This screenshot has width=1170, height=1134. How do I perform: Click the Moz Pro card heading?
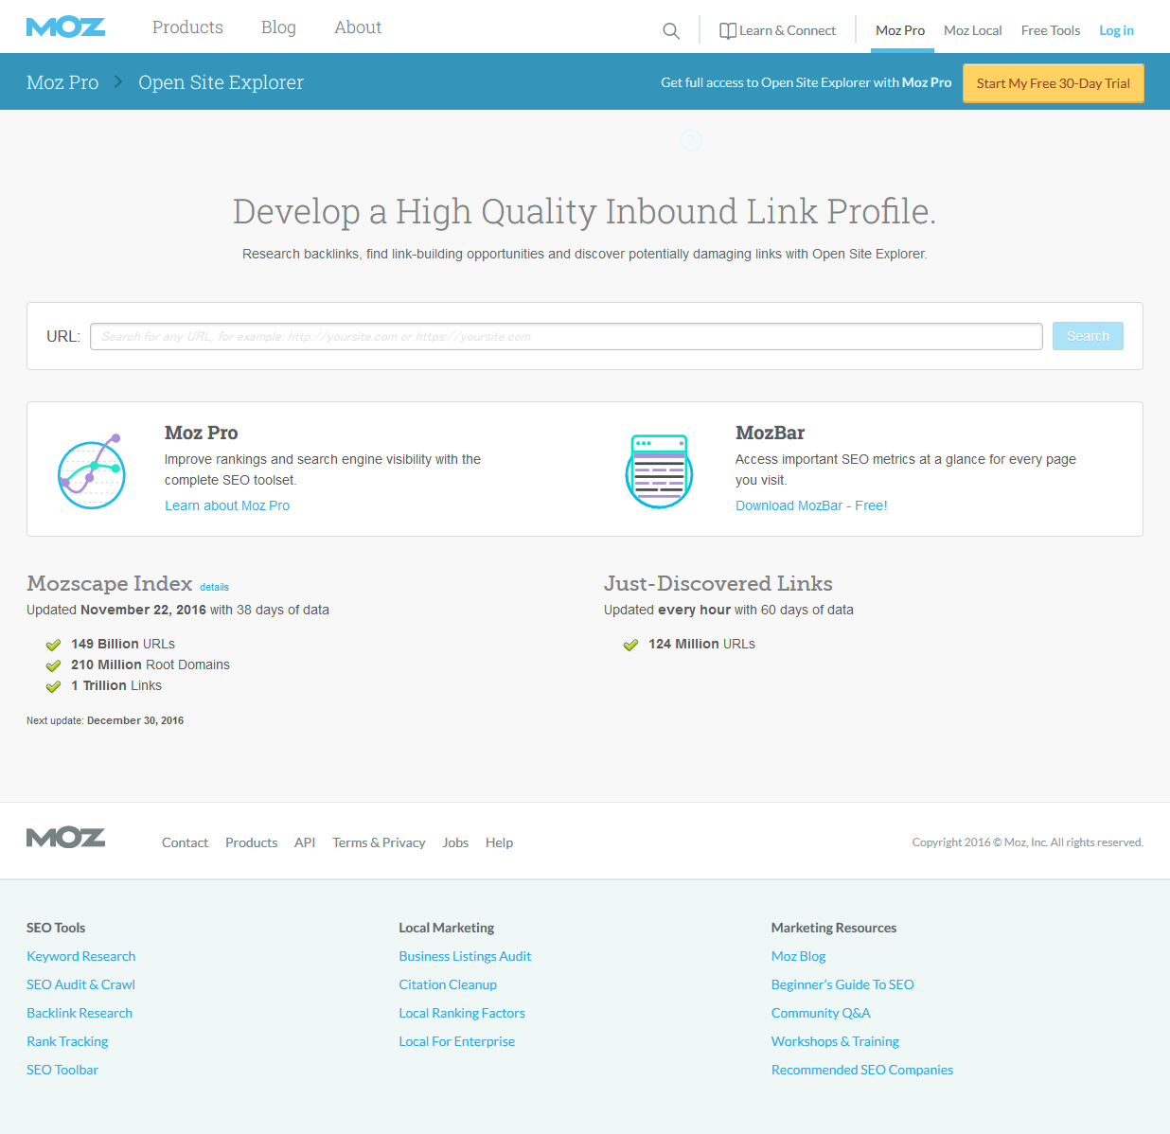pos(202,433)
